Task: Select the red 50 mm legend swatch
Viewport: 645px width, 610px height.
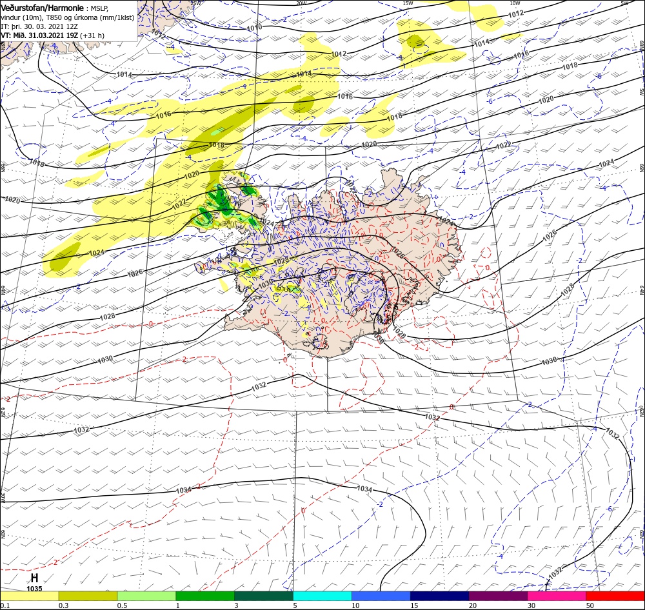Action: [615, 596]
